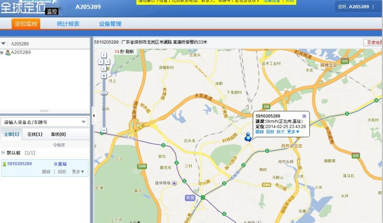Image resolution: width=383 pixels, height=223 pixels.
Task: Click the G25 highway badge
Action: click(x=355, y=156)
